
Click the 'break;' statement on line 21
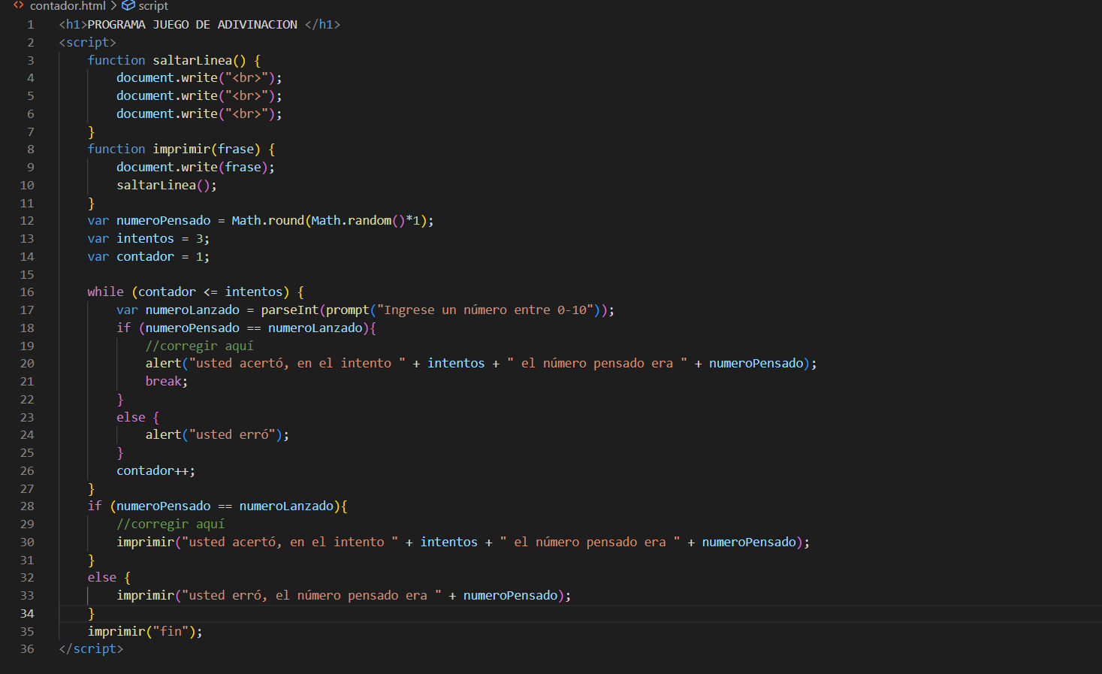pos(167,382)
